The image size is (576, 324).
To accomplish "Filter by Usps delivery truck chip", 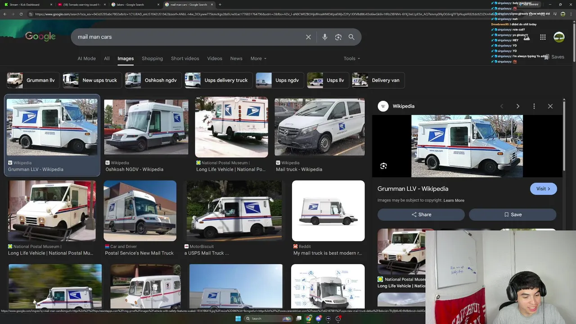I will pyautogui.click(x=218, y=80).
